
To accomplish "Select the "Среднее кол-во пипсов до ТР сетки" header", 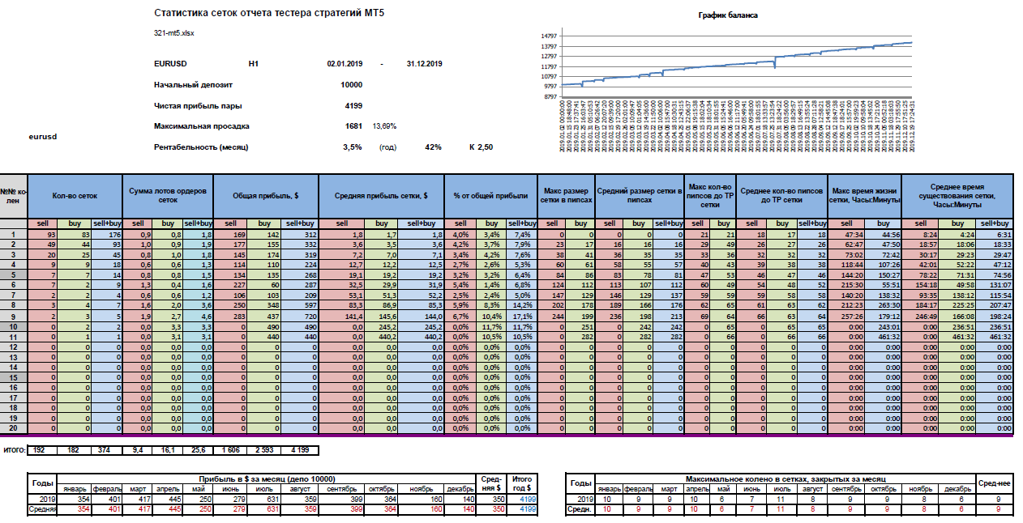I will coord(781,195).
